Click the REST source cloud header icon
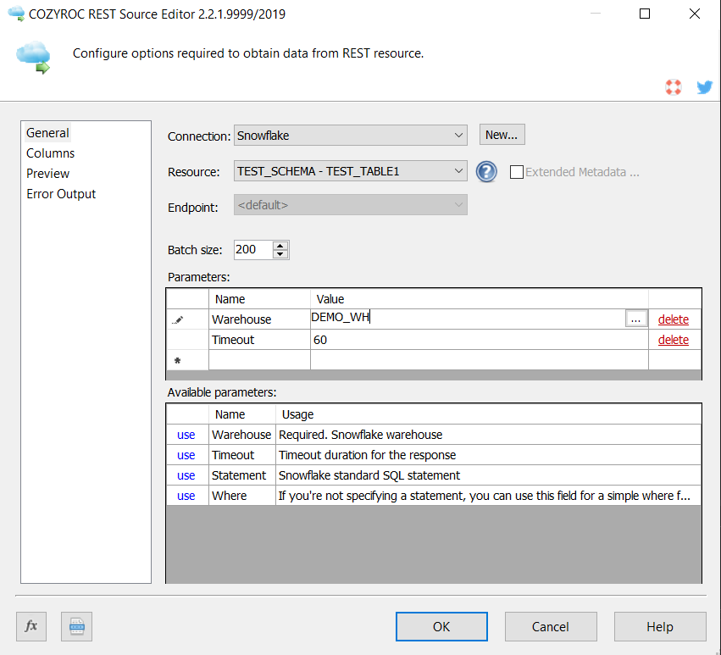721x655 pixels. [x=34, y=57]
